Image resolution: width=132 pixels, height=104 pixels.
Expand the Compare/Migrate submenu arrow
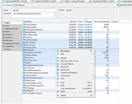pos(93,64)
